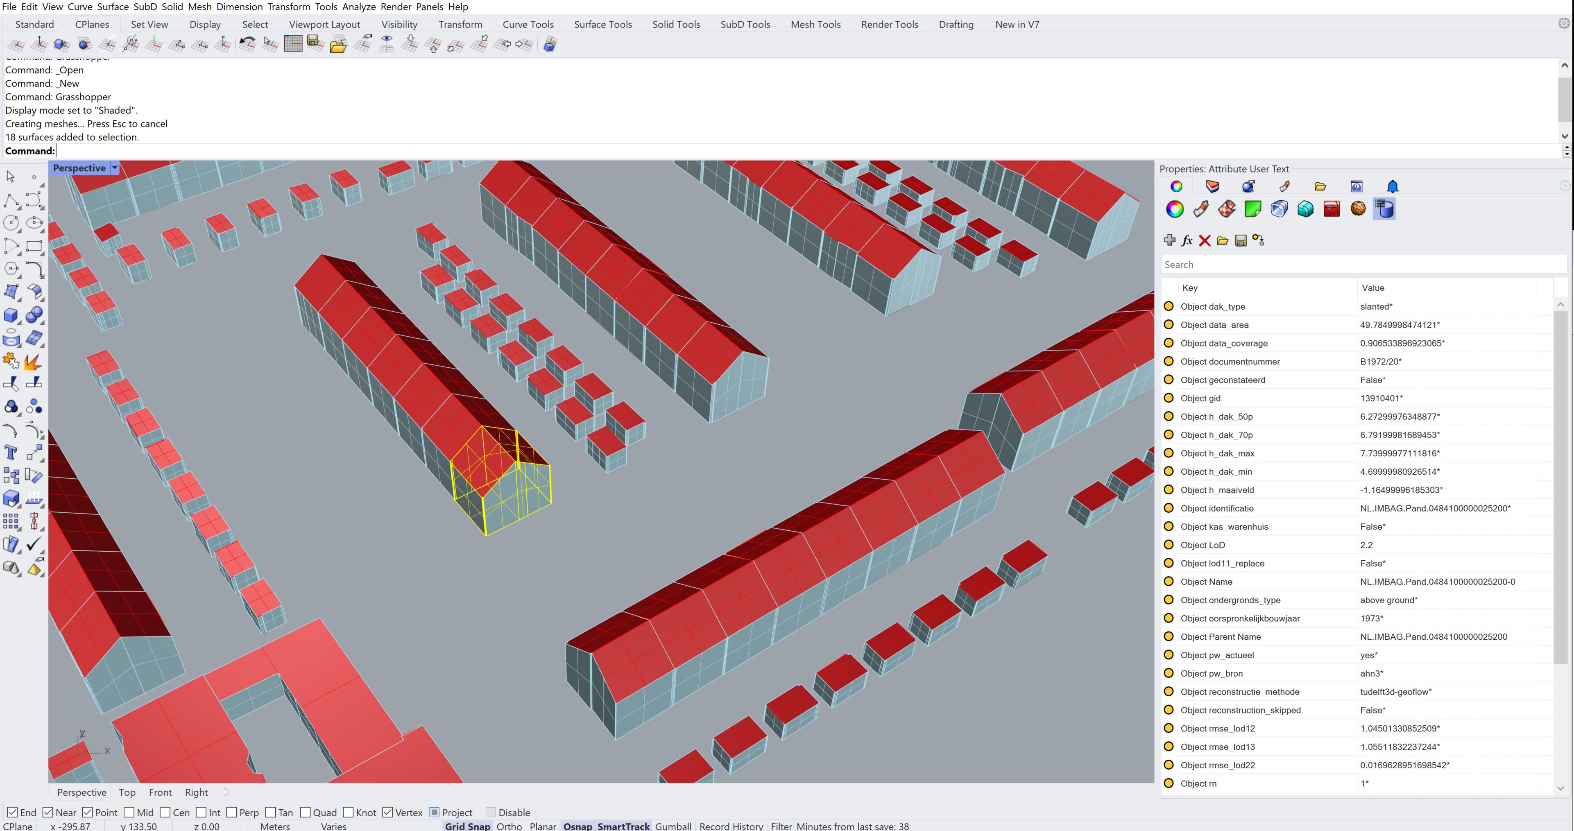Open the Material properties paint tube icon
The image size is (1574, 831).
pos(1200,209)
